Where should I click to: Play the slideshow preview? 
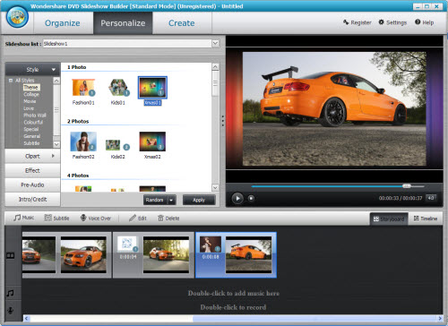tap(237, 198)
